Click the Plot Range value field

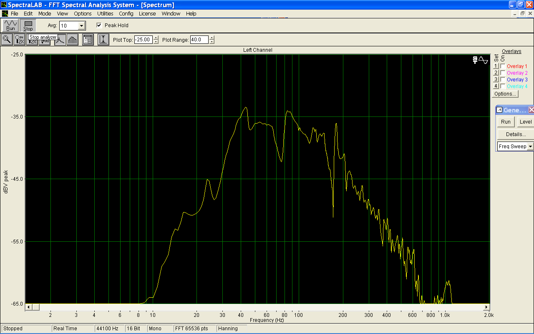coord(199,40)
